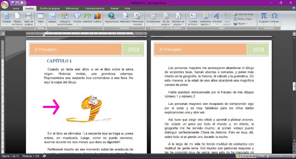Open the Símbolo gallery

point(274,19)
